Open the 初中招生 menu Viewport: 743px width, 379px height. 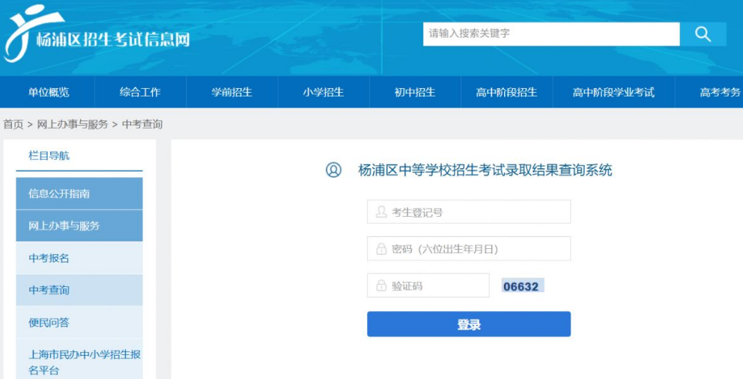[x=415, y=92]
